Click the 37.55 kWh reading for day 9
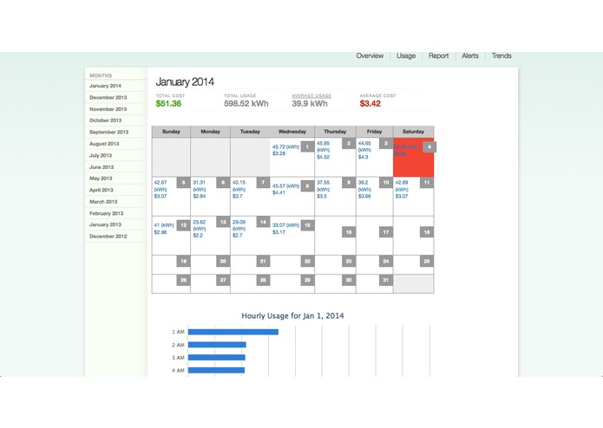 pyautogui.click(x=323, y=185)
